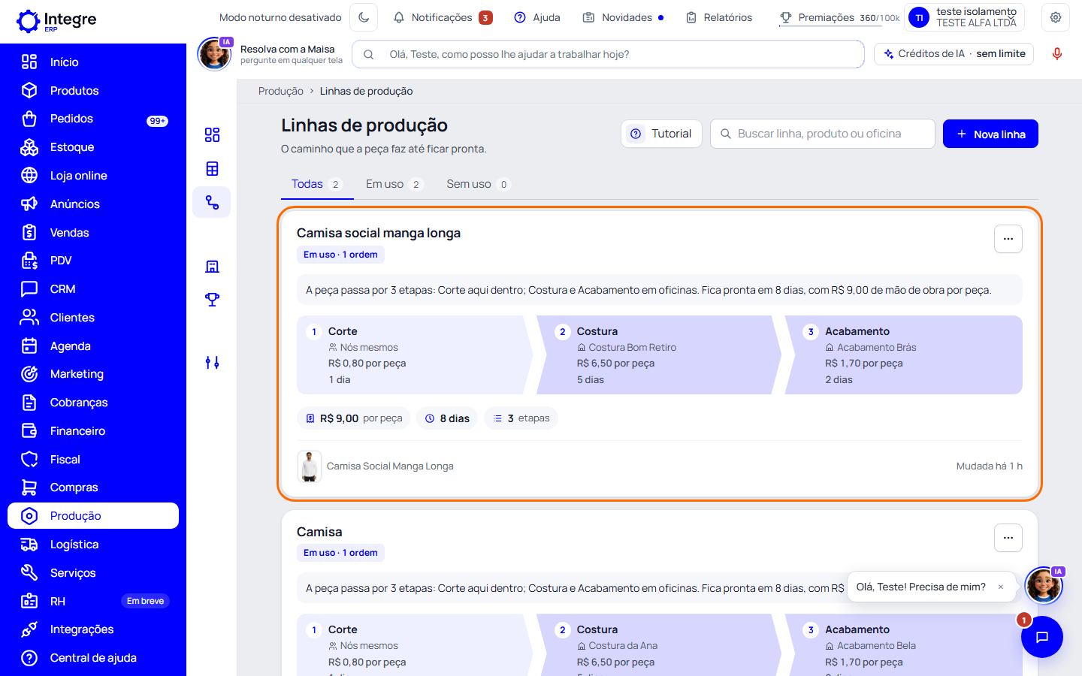Screen dimensions: 1082x676
Task: Toggle night mode moon button
Action: [364, 17]
